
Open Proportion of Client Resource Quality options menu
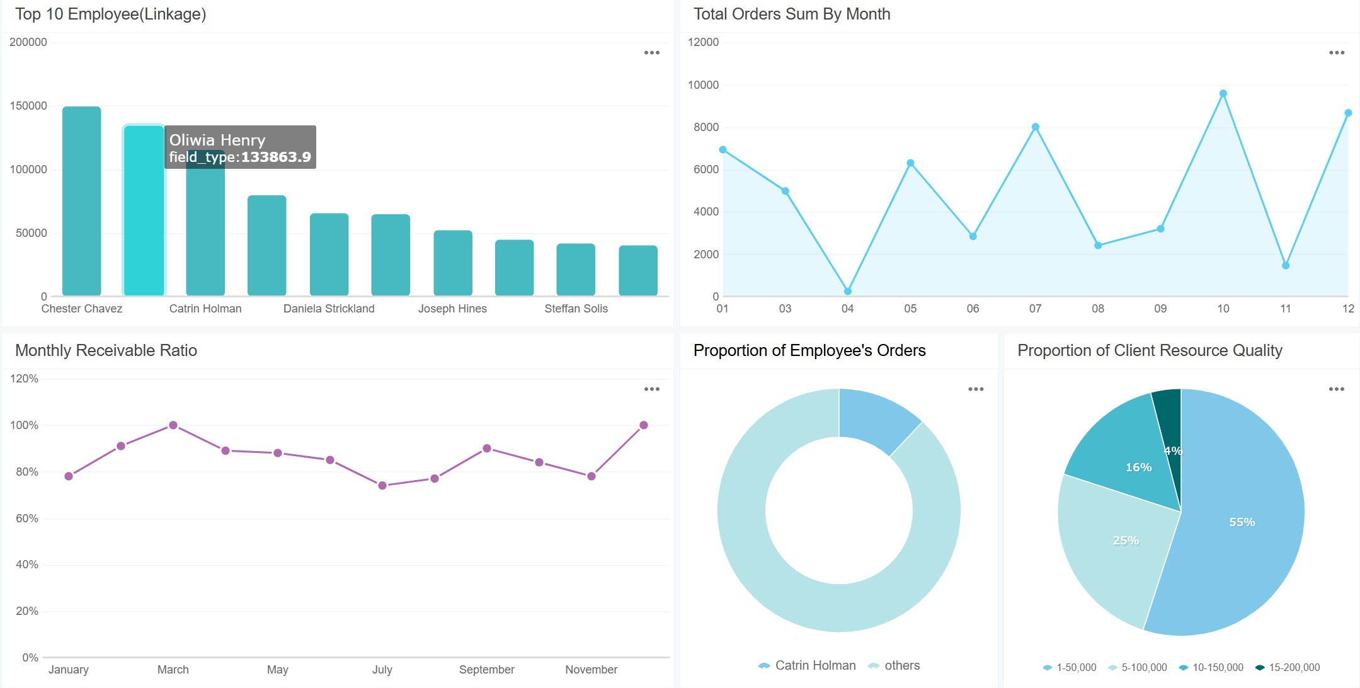click(1337, 389)
